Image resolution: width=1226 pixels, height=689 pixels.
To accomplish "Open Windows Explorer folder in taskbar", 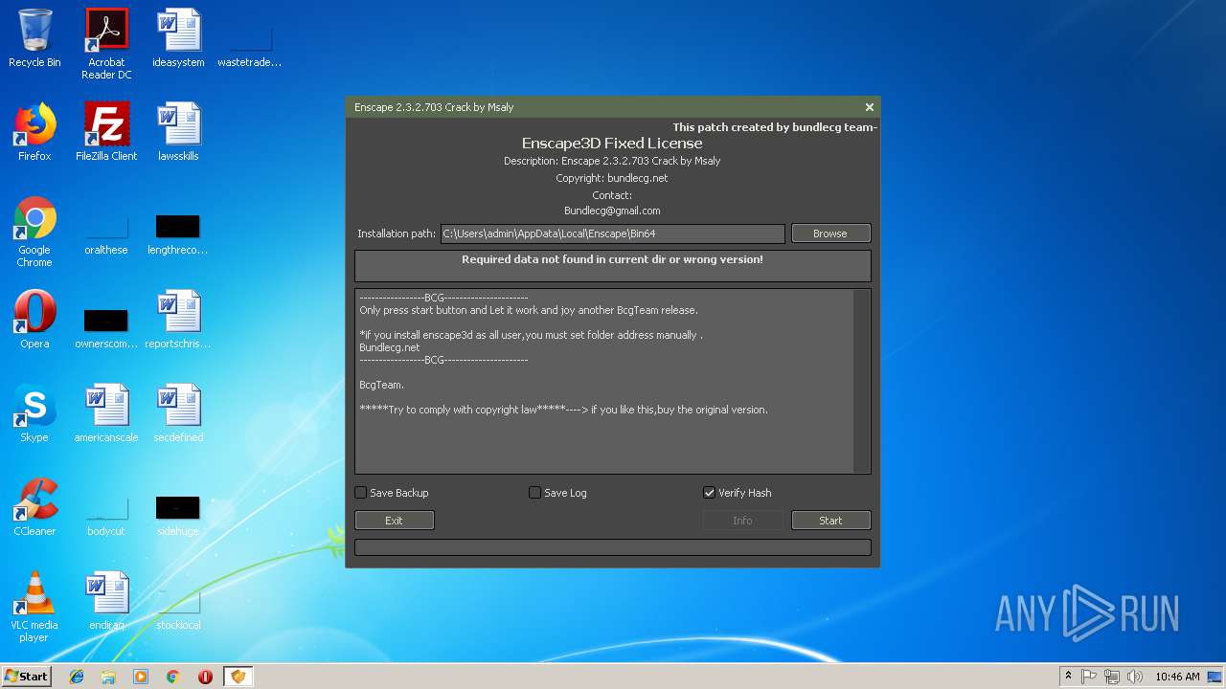I will 108,677.
